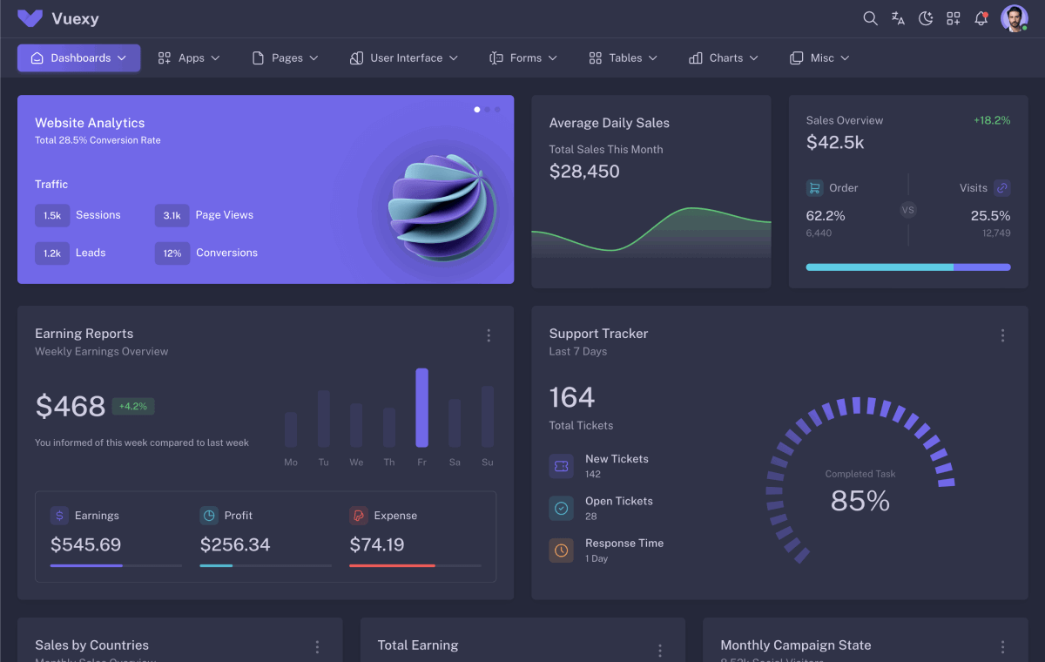Open Earning Reports three-dot options menu
The image size is (1045, 662).
489,335
